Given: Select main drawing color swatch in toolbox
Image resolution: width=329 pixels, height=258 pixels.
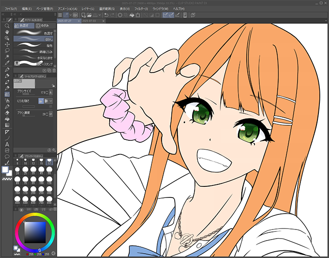Looking at the screenshot, I should pos(5,169).
